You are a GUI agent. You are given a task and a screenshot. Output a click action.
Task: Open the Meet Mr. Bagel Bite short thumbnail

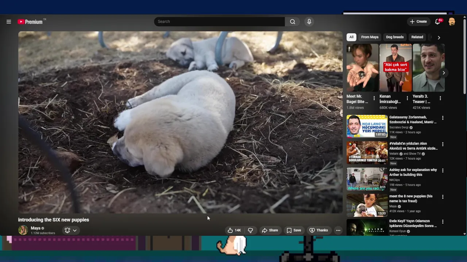pyautogui.click(x=362, y=68)
